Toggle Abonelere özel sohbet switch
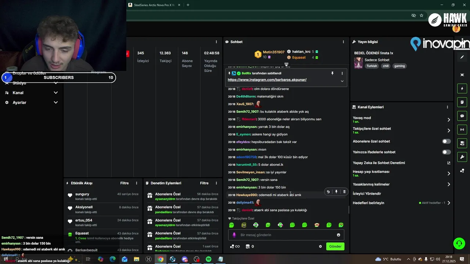Viewport: 470px width, 264px height. 446,141
